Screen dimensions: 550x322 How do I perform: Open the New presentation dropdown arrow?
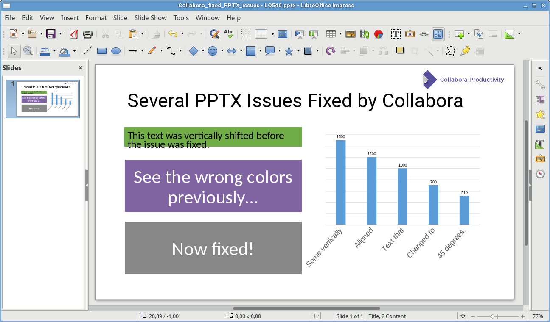click(22, 34)
